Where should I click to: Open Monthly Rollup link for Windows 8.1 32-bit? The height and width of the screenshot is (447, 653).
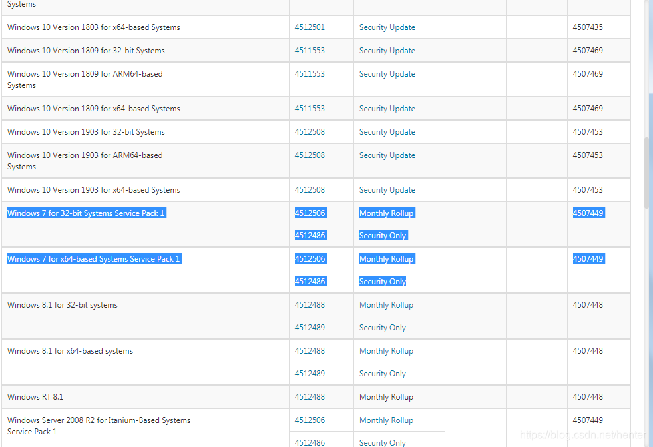[x=386, y=305]
